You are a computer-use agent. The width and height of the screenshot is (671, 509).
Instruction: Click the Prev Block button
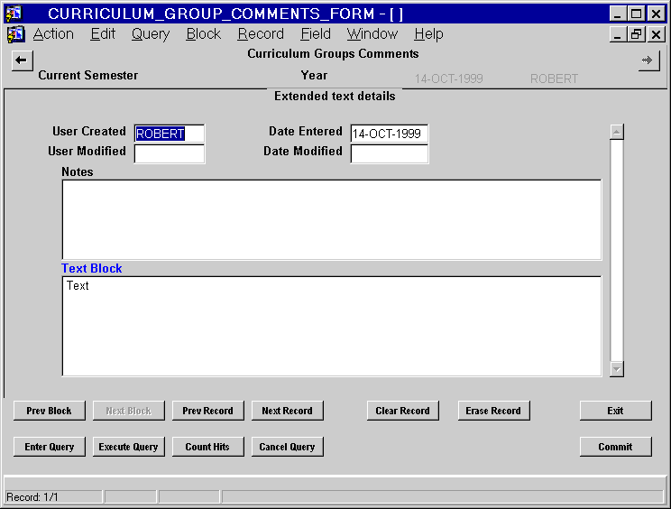[50, 411]
